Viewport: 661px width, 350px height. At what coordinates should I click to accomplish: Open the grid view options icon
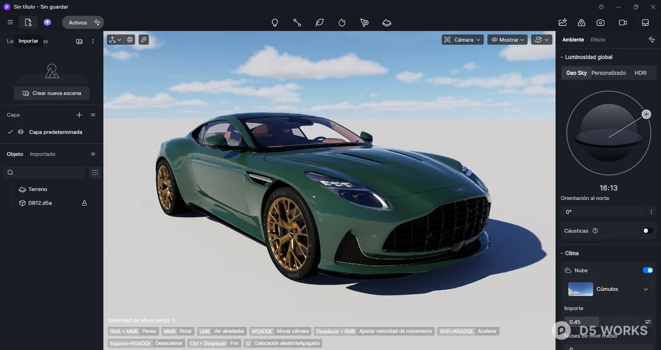95,172
